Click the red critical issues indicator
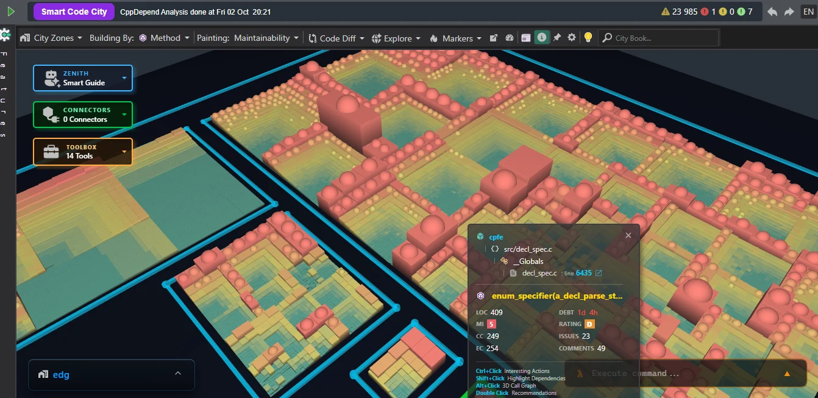 (708, 12)
